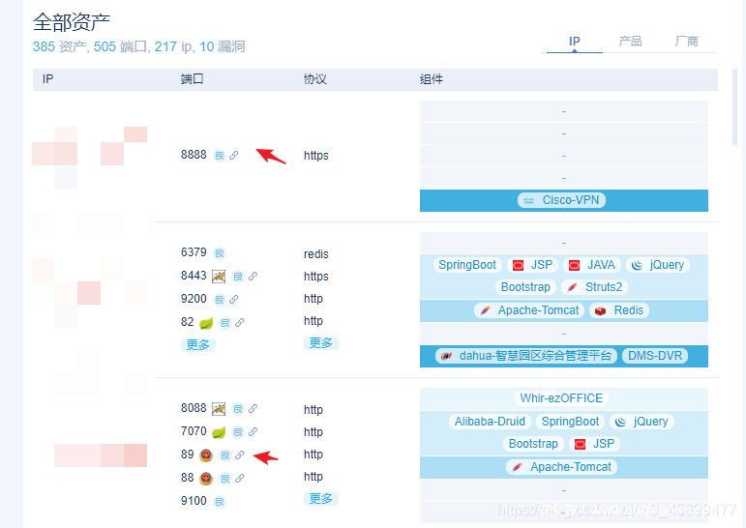Select the IP tab

point(574,42)
